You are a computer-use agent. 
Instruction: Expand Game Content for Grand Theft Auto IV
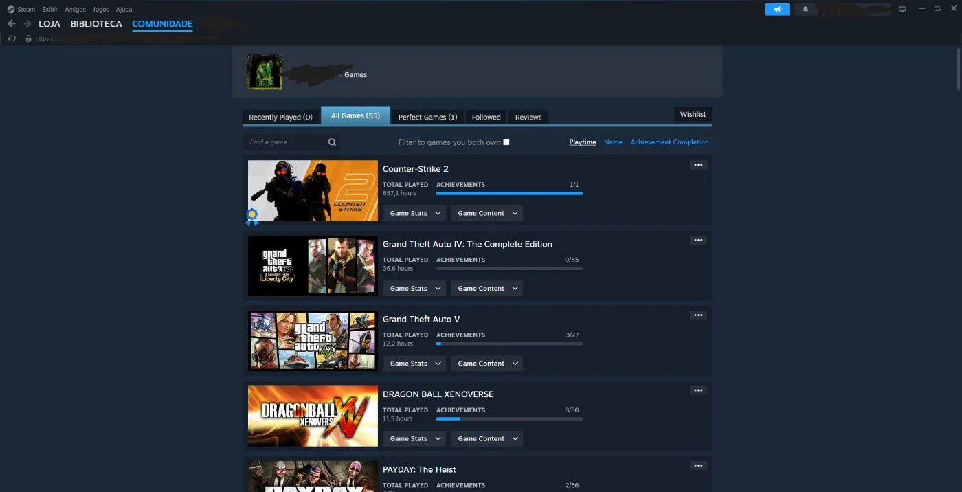(x=486, y=289)
